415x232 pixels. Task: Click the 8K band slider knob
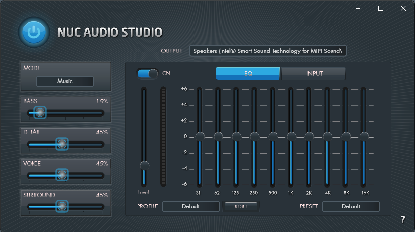[346, 137]
